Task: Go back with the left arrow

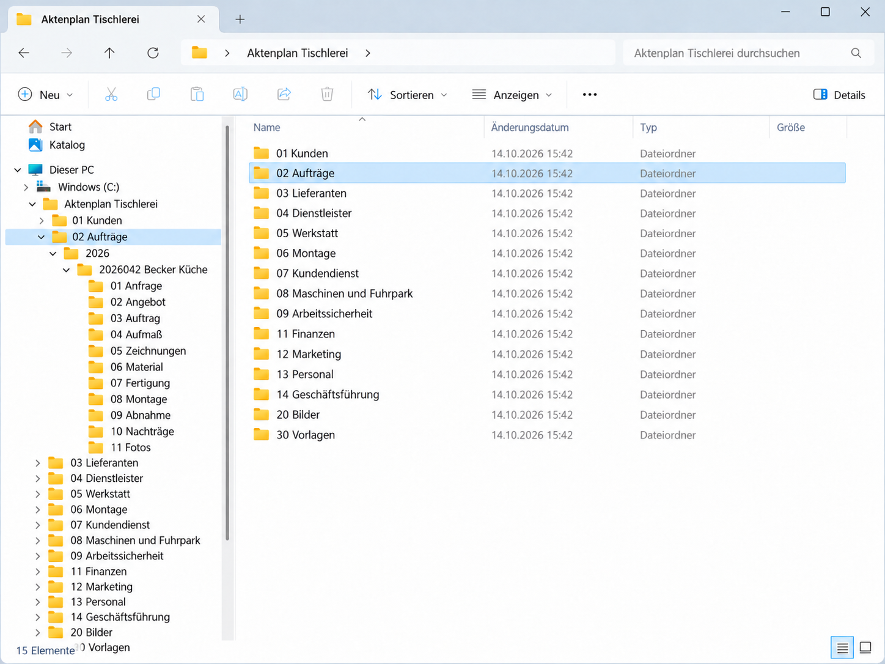Action: [24, 53]
